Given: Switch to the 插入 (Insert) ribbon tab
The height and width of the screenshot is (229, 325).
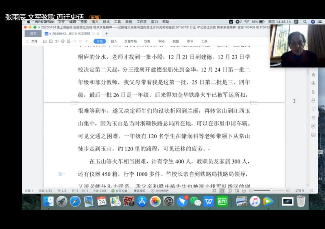Looking at the screenshot, I should (x=114, y=41).
